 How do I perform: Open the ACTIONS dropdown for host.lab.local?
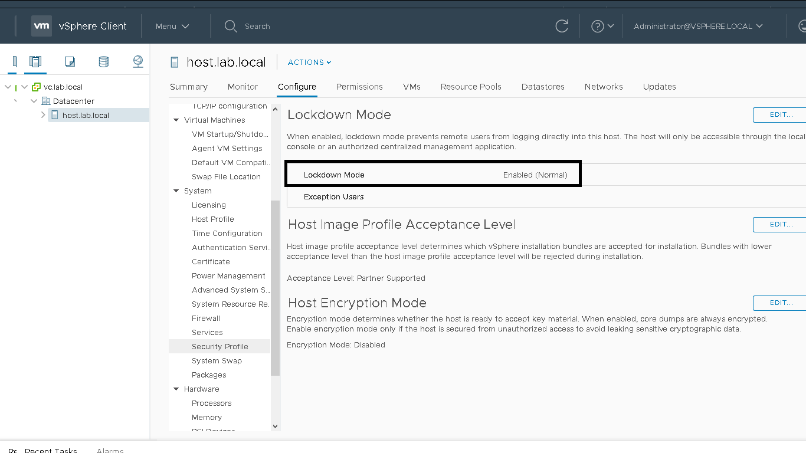[x=309, y=63]
